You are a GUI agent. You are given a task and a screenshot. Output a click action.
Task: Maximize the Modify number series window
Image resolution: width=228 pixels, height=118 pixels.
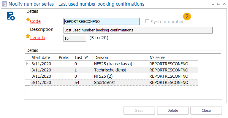[x=218, y=4]
